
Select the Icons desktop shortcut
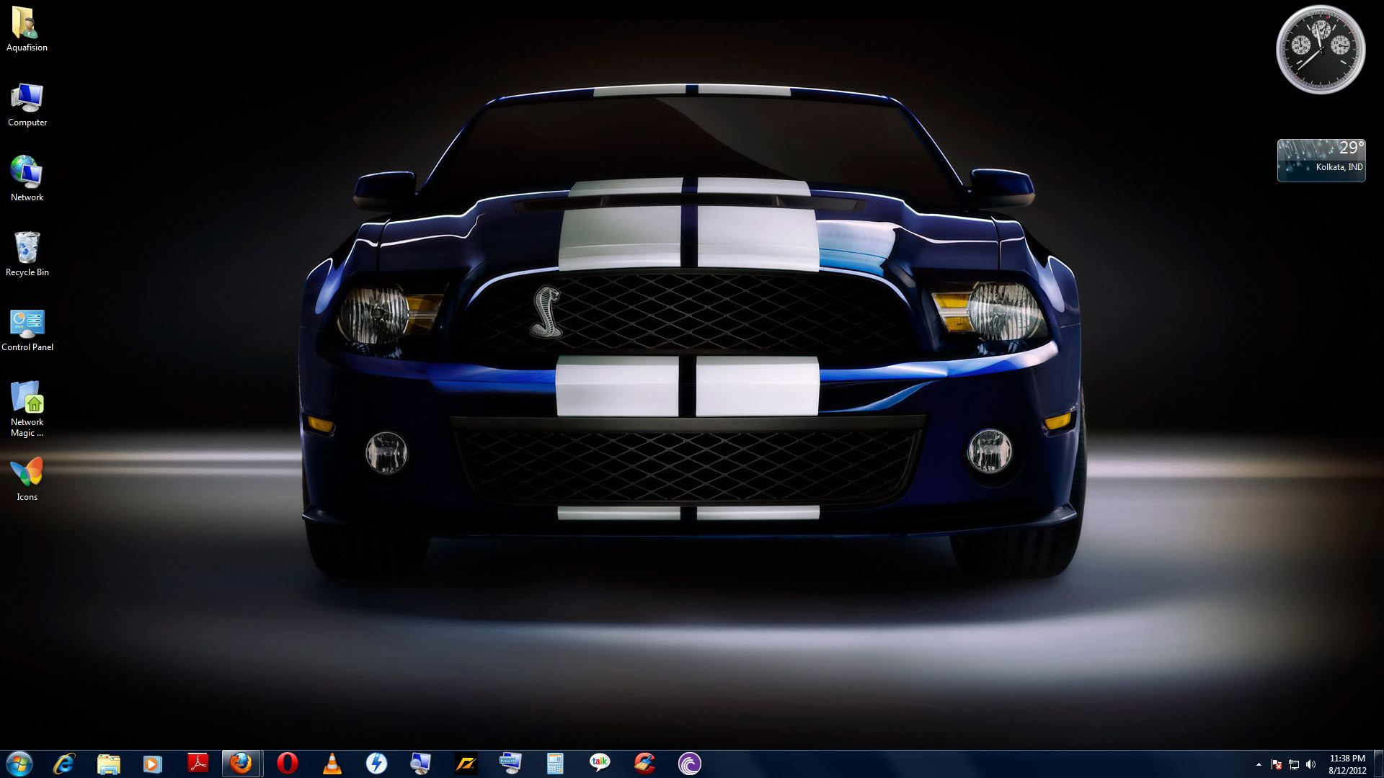pos(27,479)
